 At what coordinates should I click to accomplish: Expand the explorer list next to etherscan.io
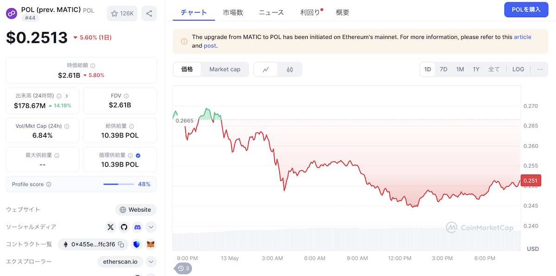(151, 262)
